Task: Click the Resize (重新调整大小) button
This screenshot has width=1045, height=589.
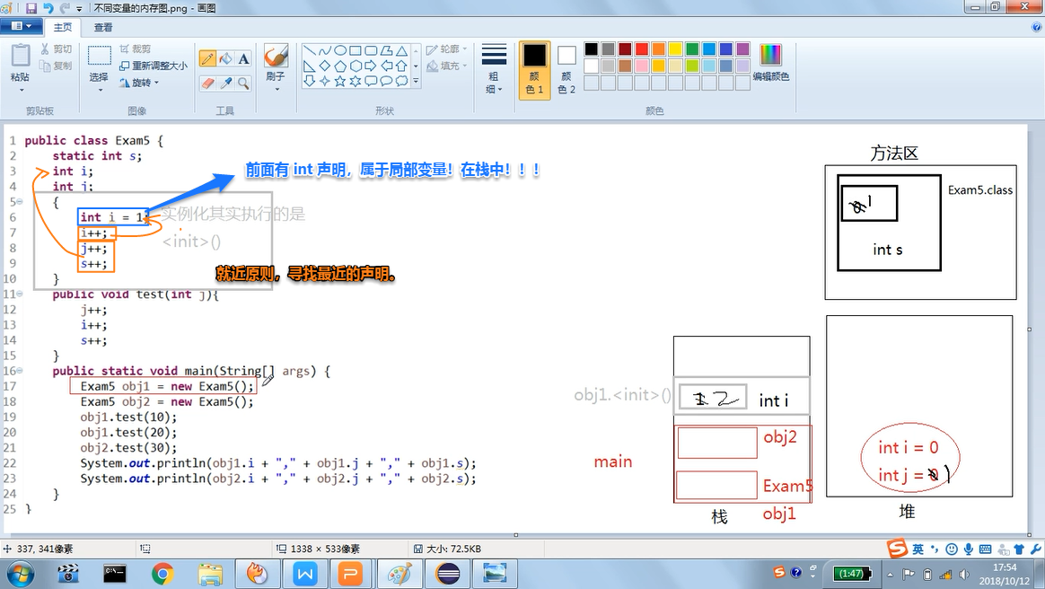Action: point(154,66)
